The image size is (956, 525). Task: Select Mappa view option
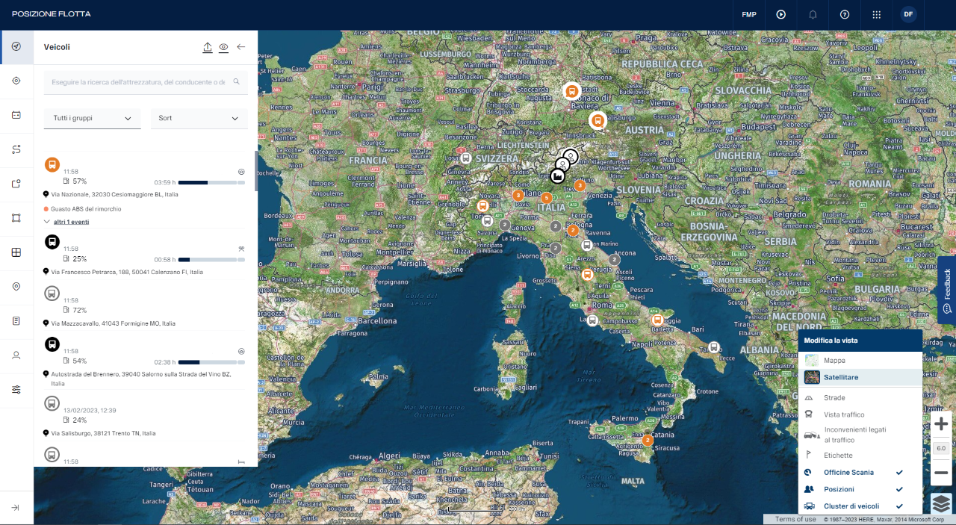(860, 360)
